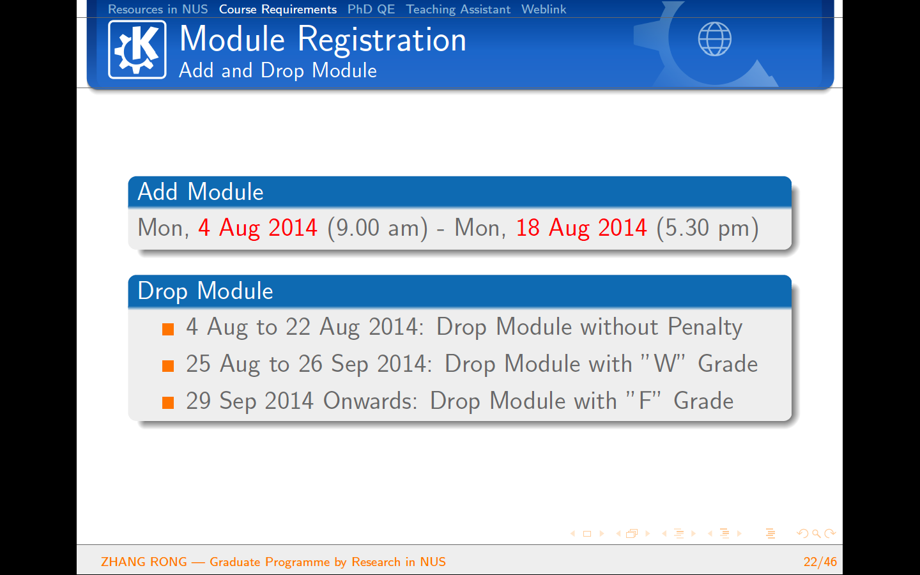This screenshot has width=920, height=575.
Task: Jump to next section arrow
Action: [739, 533]
